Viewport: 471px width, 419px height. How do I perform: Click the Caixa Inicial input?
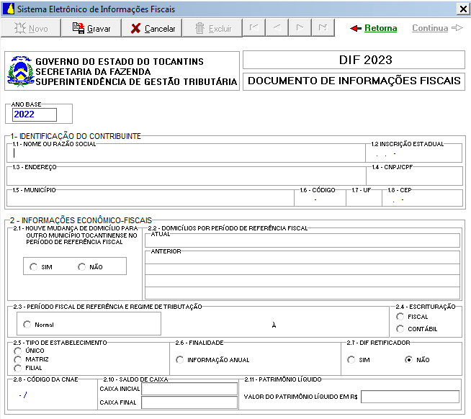[189, 389]
